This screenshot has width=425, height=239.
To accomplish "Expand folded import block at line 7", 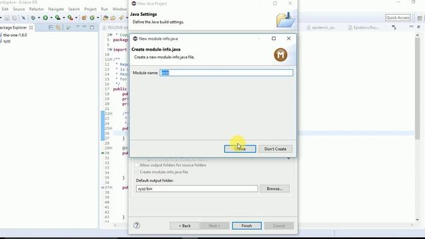I will coord(111,50).
